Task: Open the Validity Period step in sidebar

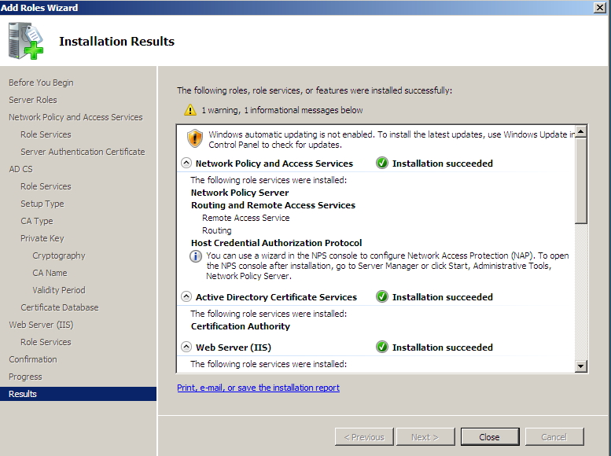Action: click(58, 290)
